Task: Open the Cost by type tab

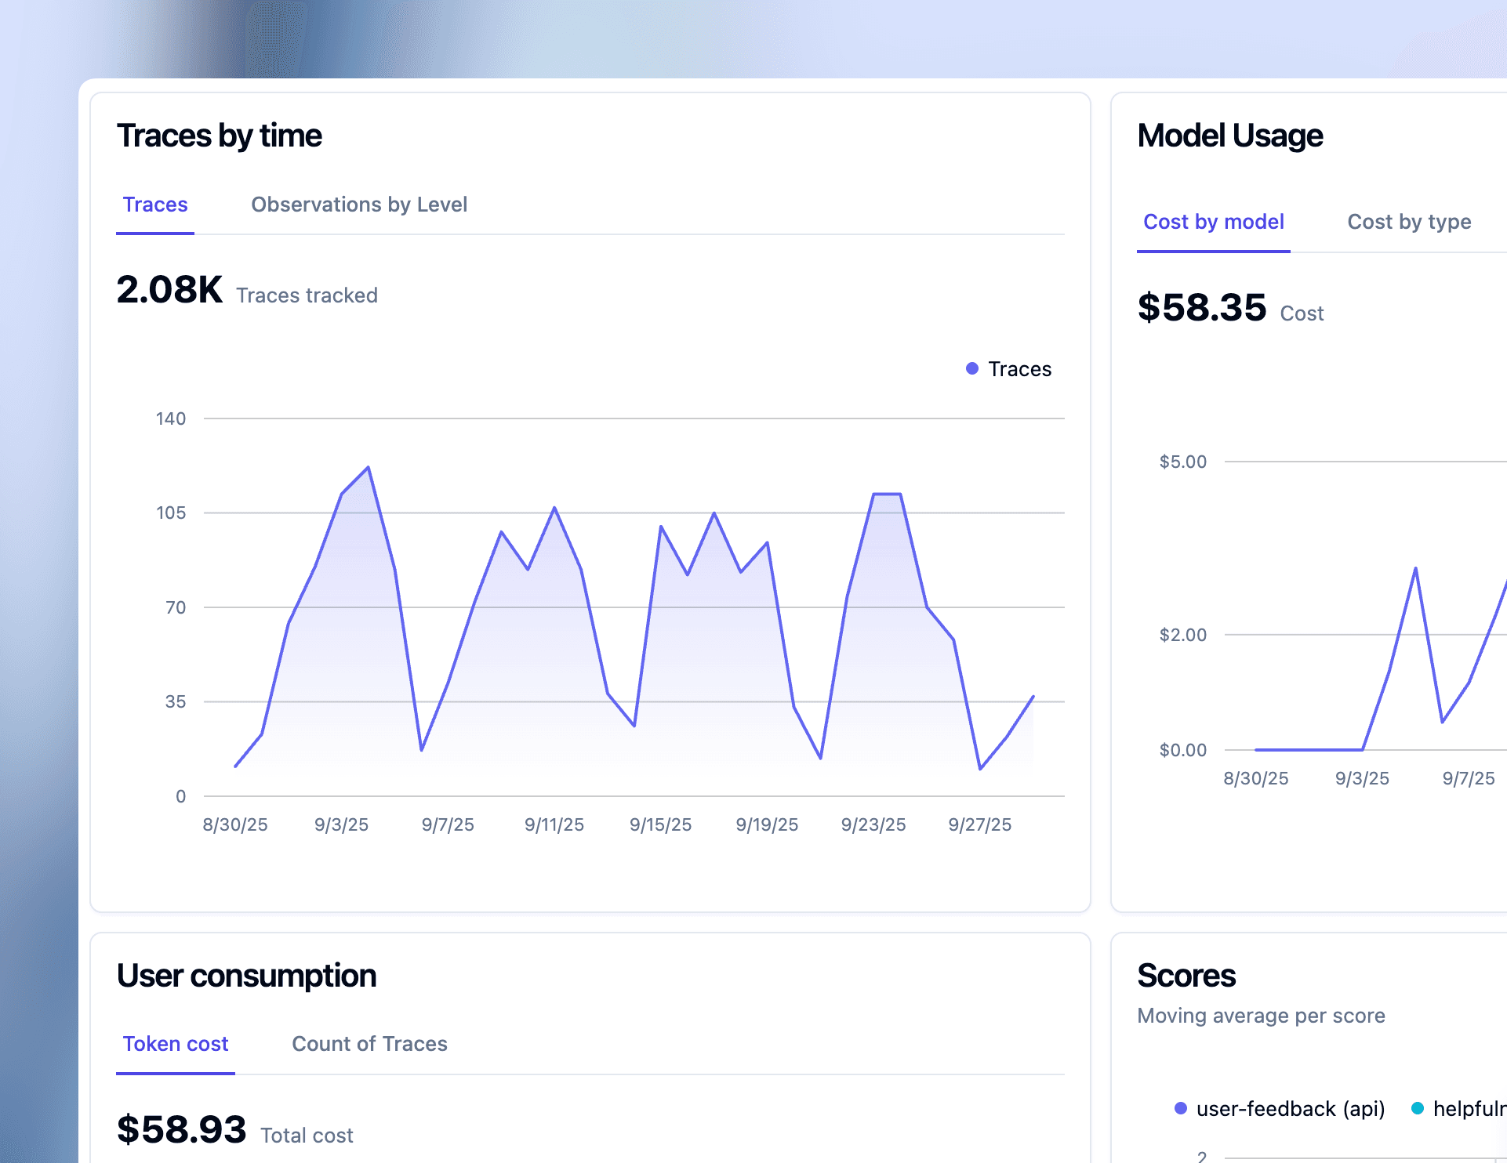Action: pos(1409,222)
